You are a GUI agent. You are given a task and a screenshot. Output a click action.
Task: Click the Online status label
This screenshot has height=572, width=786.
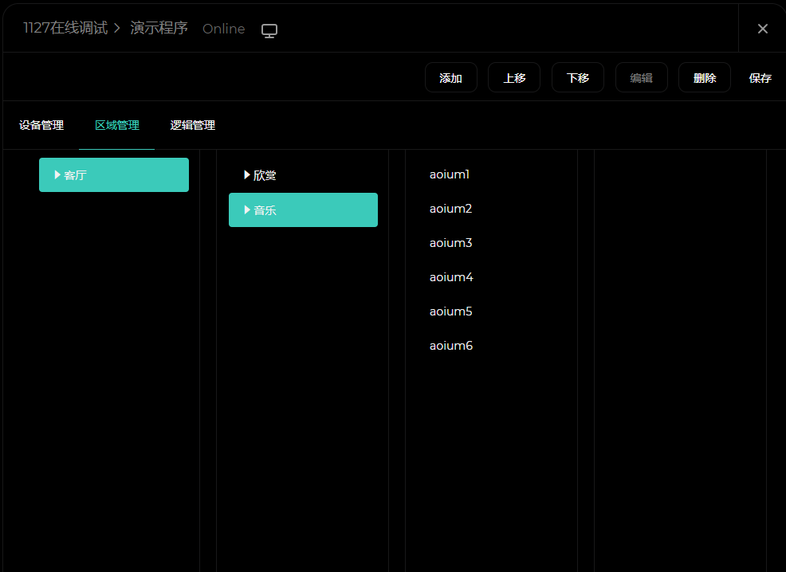tap(223, 29)
